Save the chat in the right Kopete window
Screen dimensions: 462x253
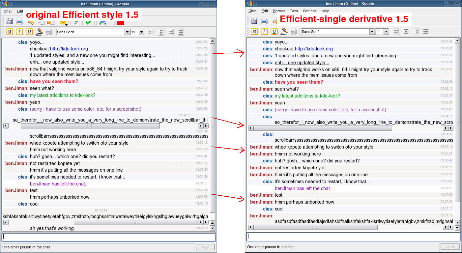pyautogui.click(x=254, y=21)
